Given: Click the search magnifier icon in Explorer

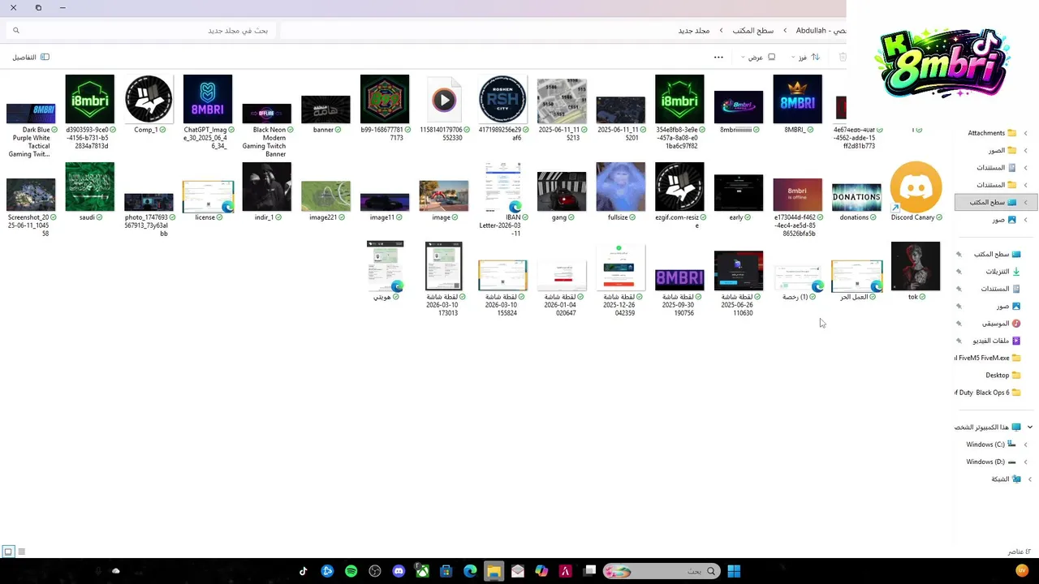Looking at the screenshot, I should tap(15, 30).
